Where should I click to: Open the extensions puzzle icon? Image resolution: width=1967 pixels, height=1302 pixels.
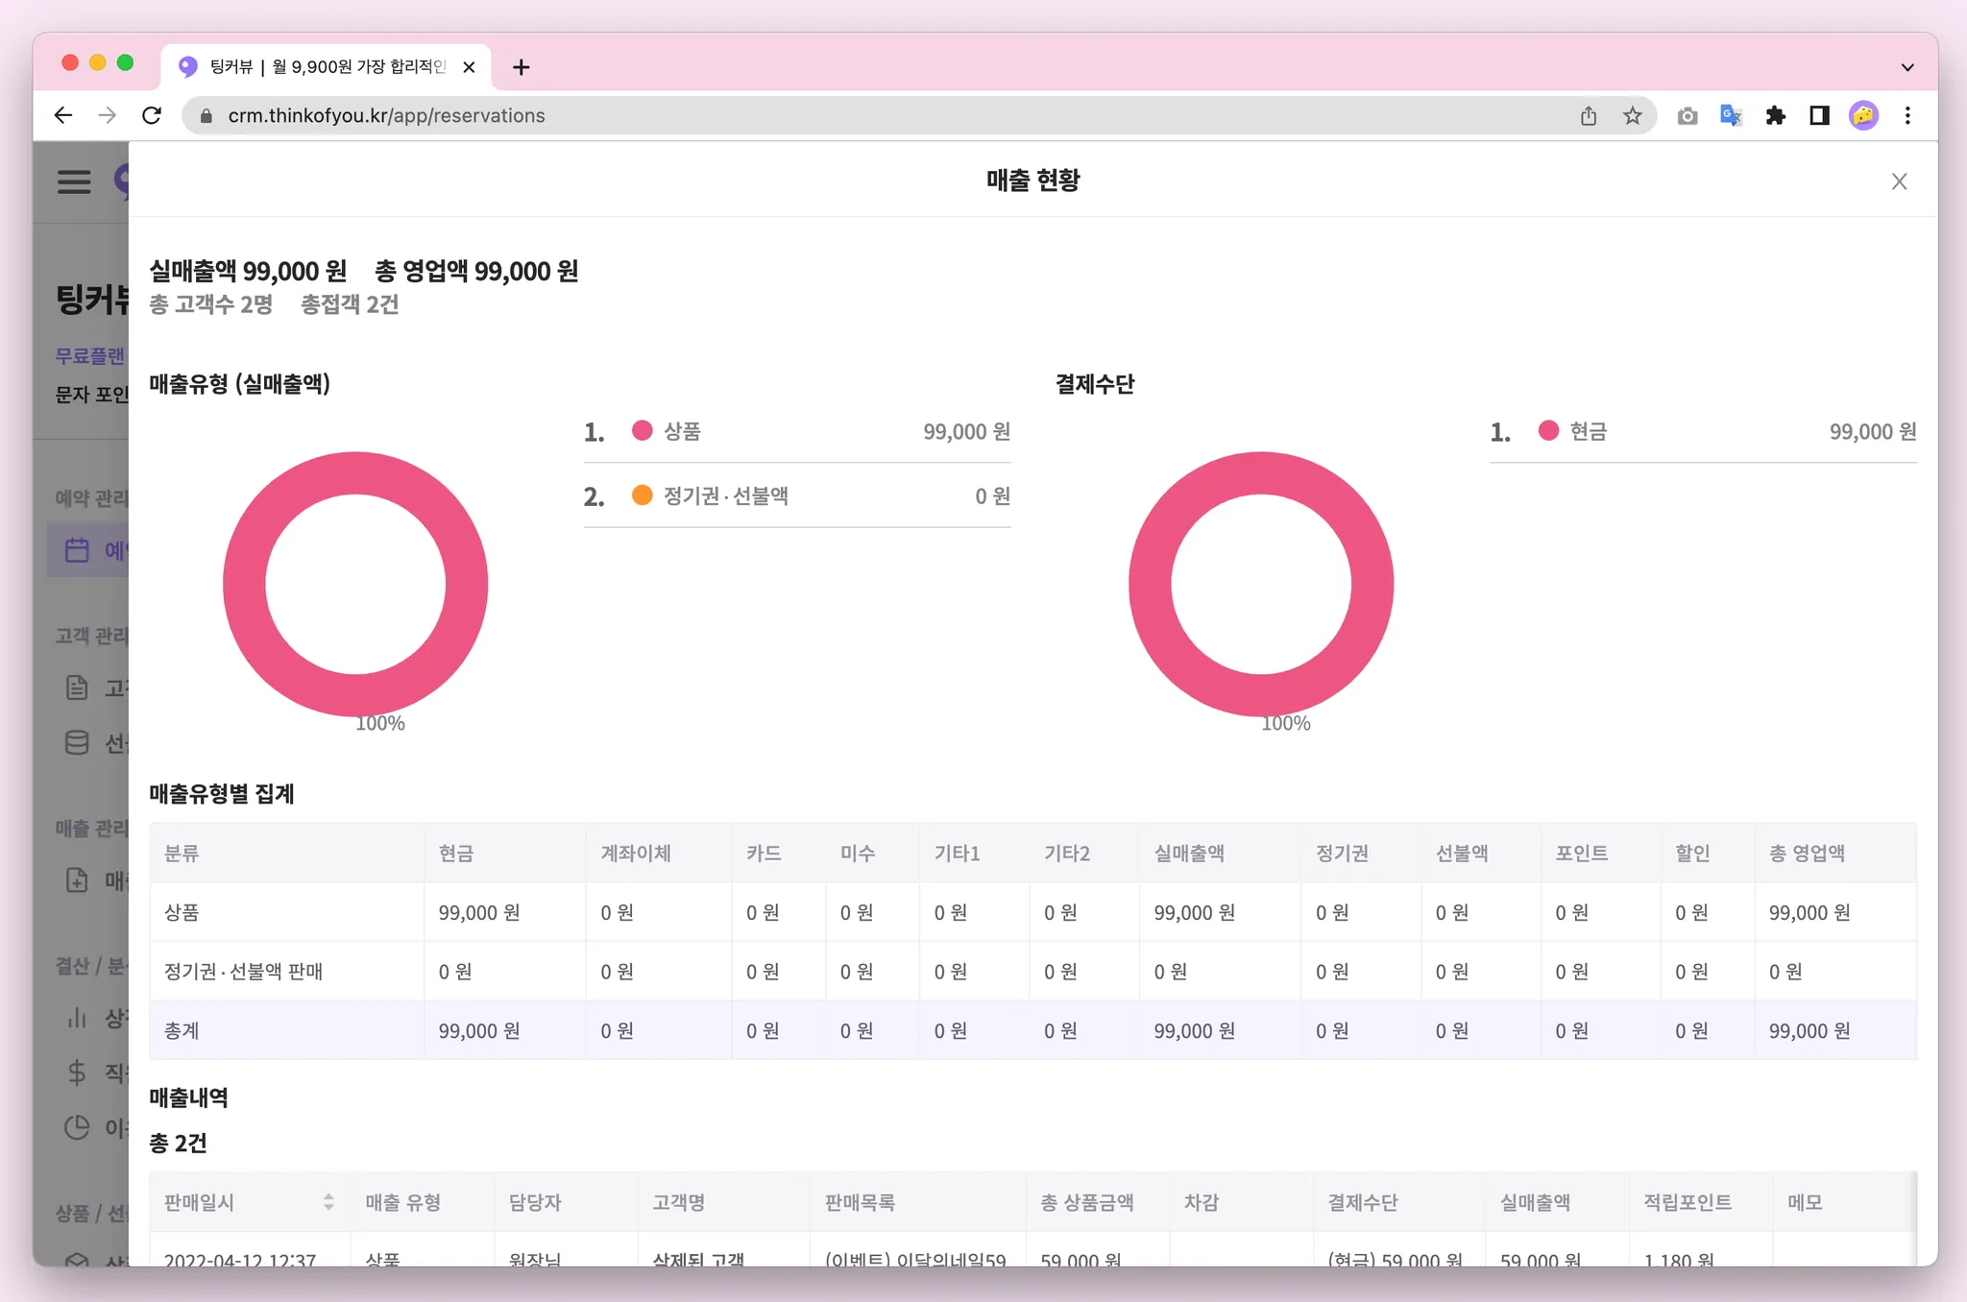click(1775, 115)
